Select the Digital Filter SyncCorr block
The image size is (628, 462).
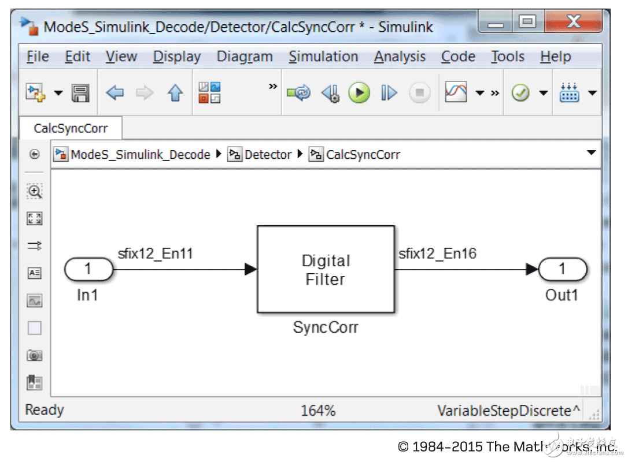coord(325,270)
